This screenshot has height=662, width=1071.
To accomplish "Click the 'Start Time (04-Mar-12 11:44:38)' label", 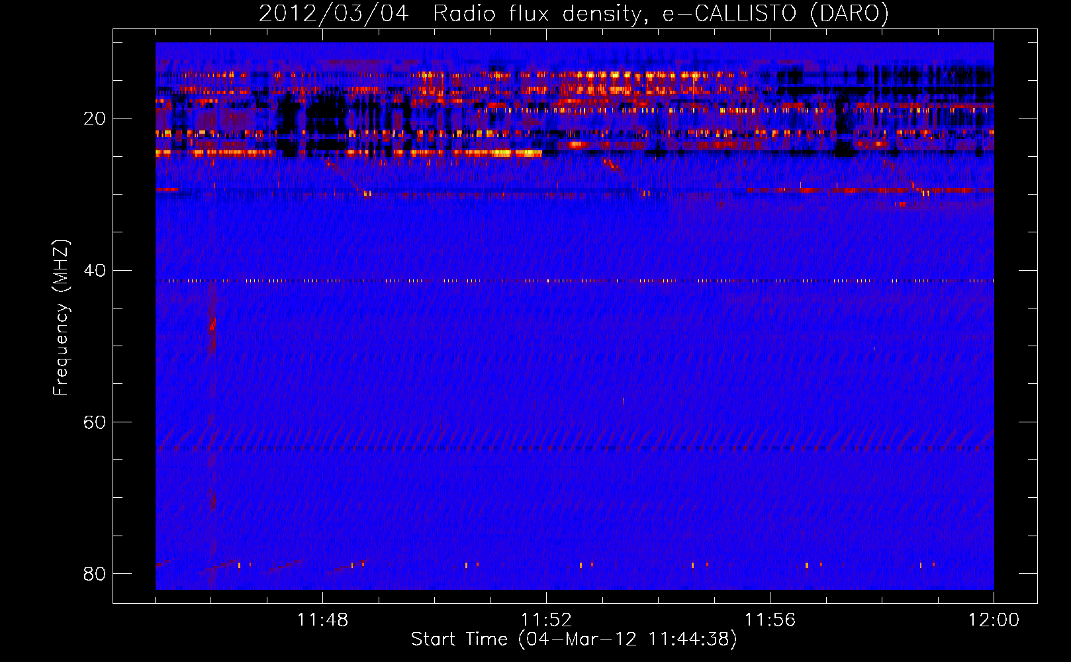I will (574, 639).
